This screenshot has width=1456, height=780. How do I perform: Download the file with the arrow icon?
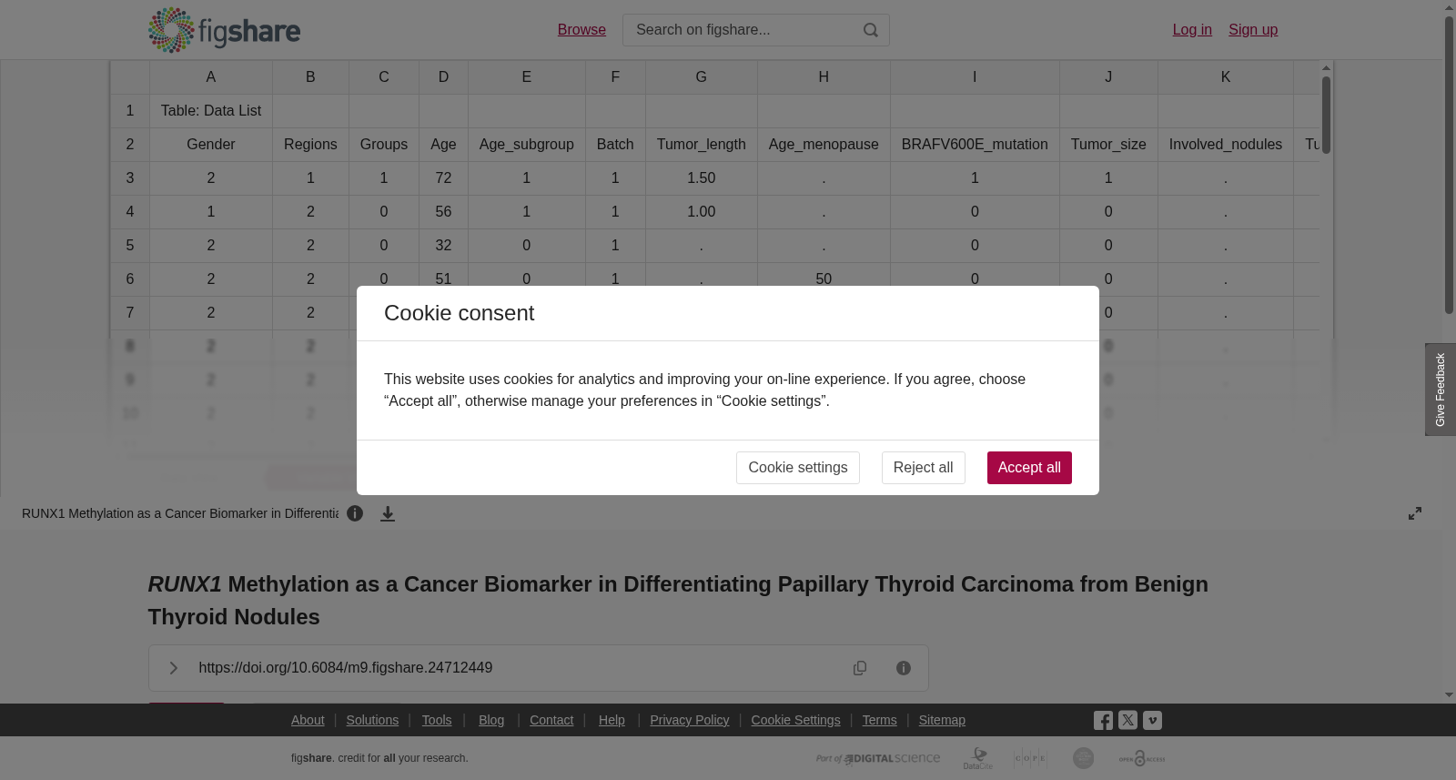pyautogui.click(x=388, y=513)
